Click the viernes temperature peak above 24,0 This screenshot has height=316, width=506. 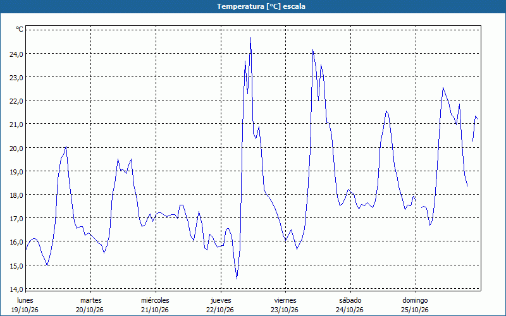point(312,50)
